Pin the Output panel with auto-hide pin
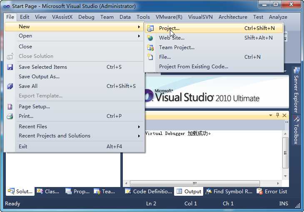Screen dimensions: 304x212 pyautogui.click(x=277, y=115)
